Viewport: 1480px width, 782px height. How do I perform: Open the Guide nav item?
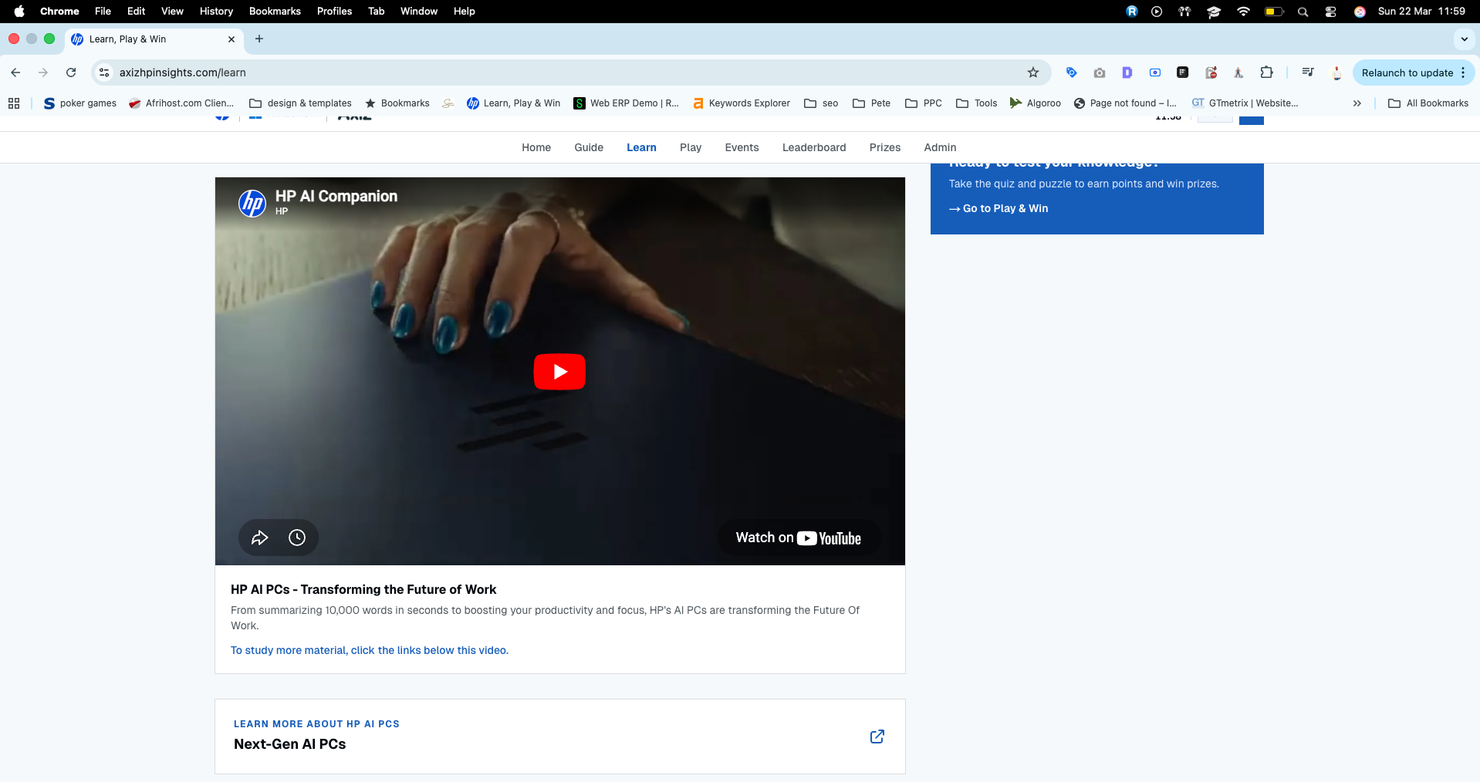coord(589,147)
